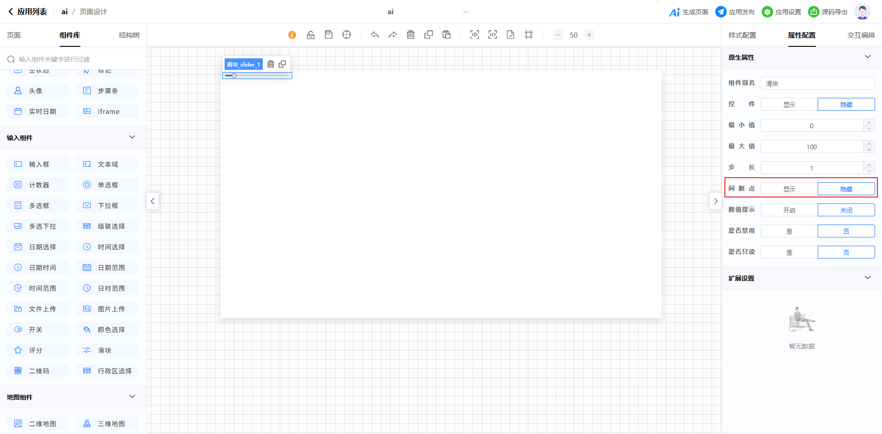Set 是否禁用 to 是
Screen dimensions: 882x434
[x=789, y=231]
